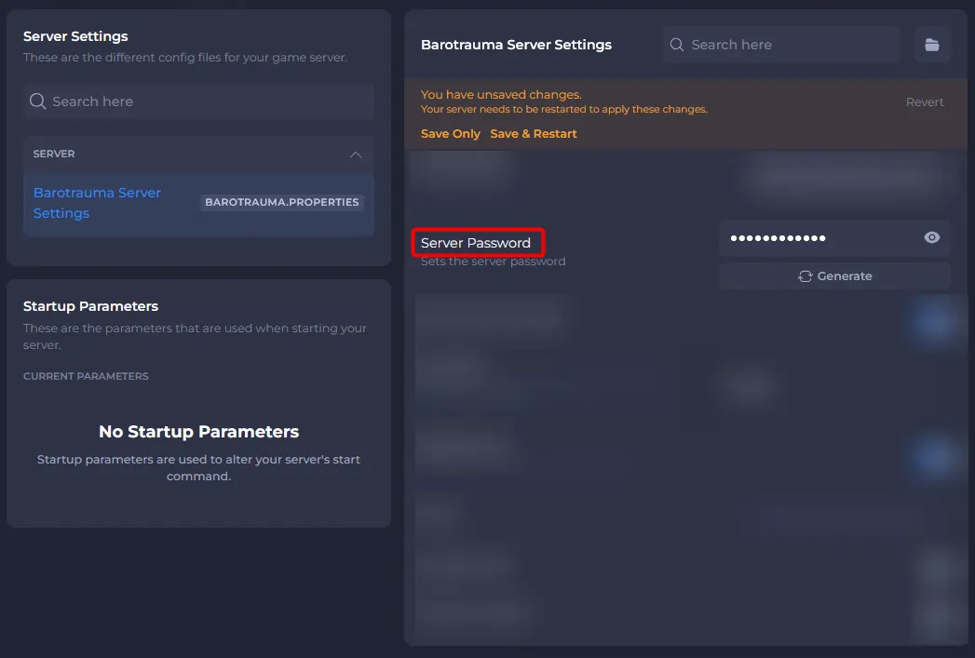The width and height of the screenshot is (975, 658).
Task: Click magnifier icon in right search field
Action: pyautogui.click(x=676, y=45)
